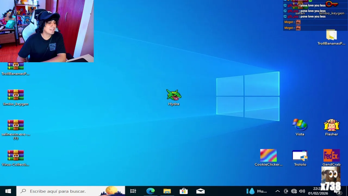348x196 pixels.
Task: Open the clock showing 01/02/2026
Action: pyautogui.click(x=319, y=191)
